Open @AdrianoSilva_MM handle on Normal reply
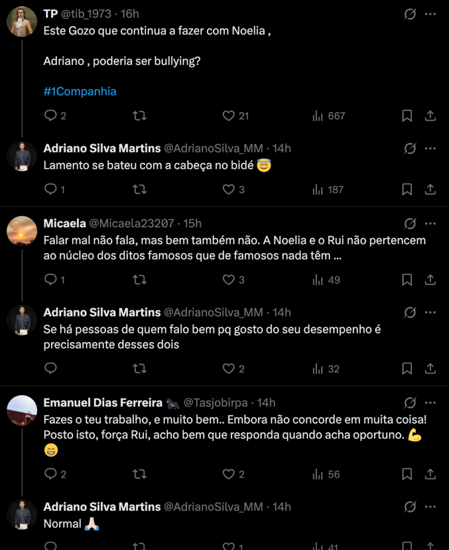The height and width of the screenshot is (550, 449). point(213,506)
